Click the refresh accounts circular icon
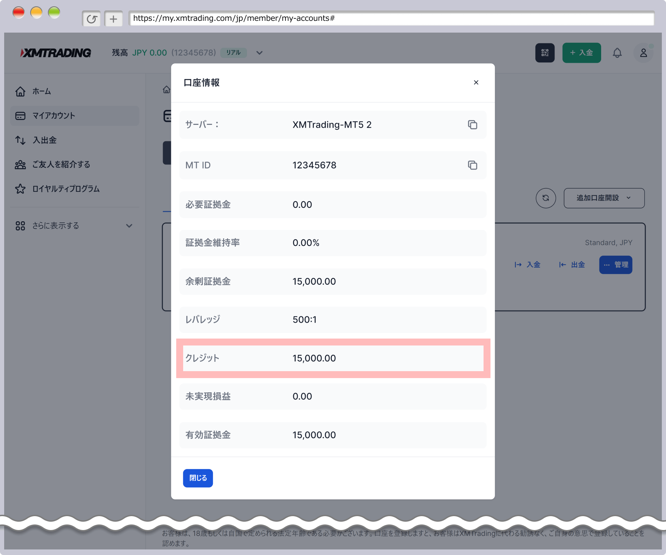 [x=546, y=198]
